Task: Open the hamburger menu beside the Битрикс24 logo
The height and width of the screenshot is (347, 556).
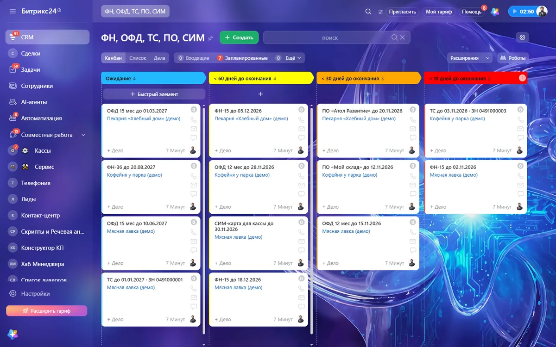Action: [13, 11]
